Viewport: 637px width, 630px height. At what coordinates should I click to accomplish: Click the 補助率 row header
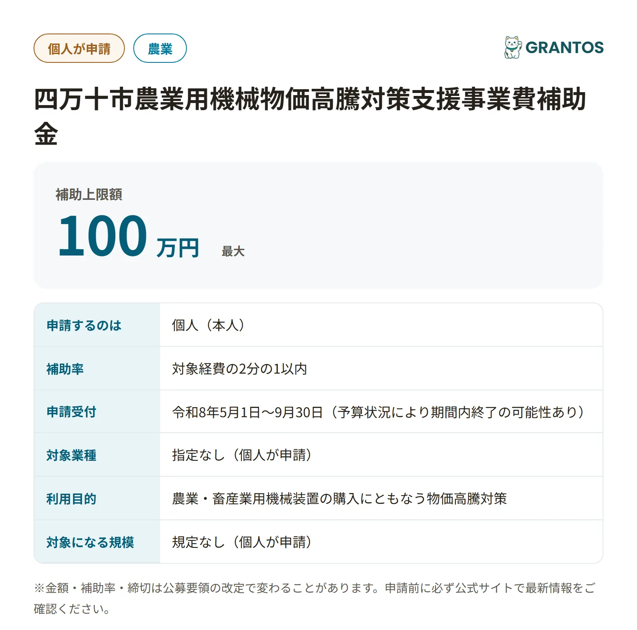97,369
